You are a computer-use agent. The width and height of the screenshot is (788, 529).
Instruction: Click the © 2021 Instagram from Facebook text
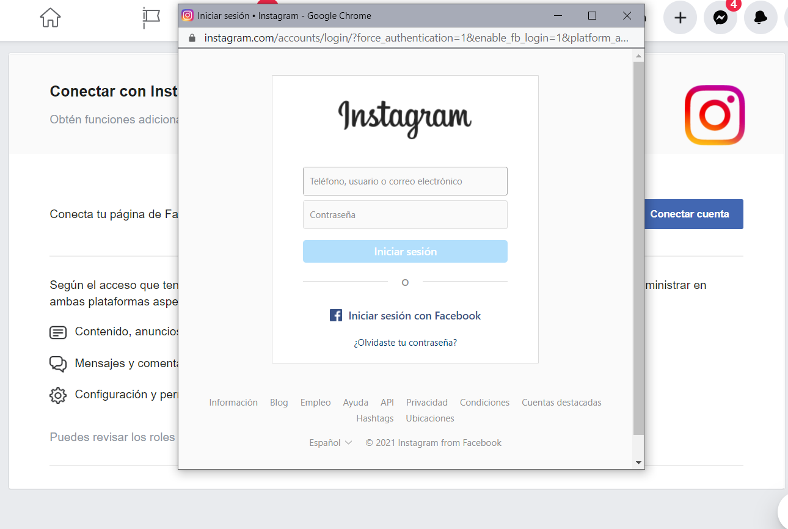(x=433, y=443)
